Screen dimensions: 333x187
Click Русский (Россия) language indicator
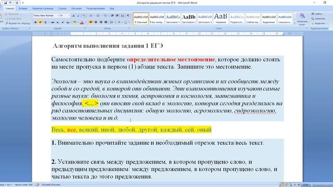pyautogui.click(x=51, y=185)
